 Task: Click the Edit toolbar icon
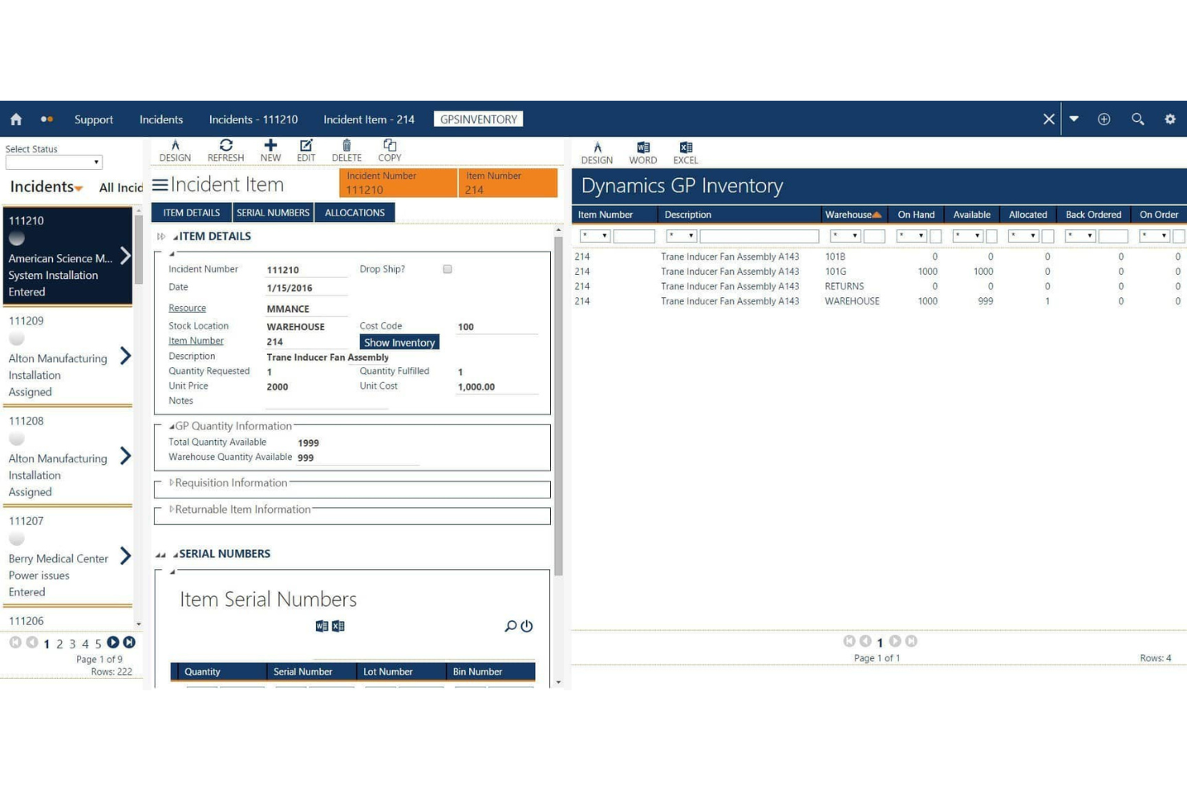pyautogui.click(x=306, y=150)
